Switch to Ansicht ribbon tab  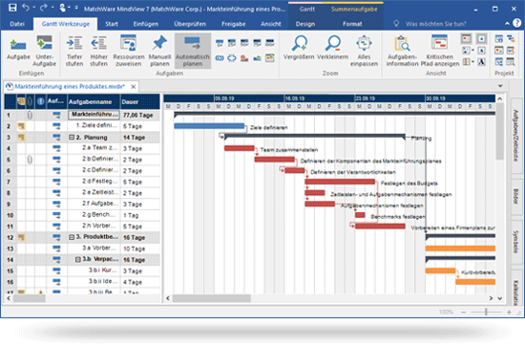[271, 24]
